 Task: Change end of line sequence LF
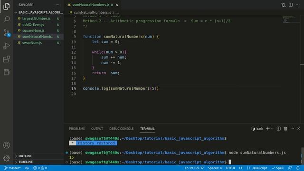[x=241, y=168]
